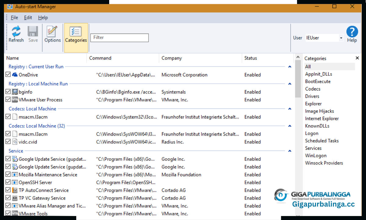Select the Internet Explorer category

coord(322,119)
